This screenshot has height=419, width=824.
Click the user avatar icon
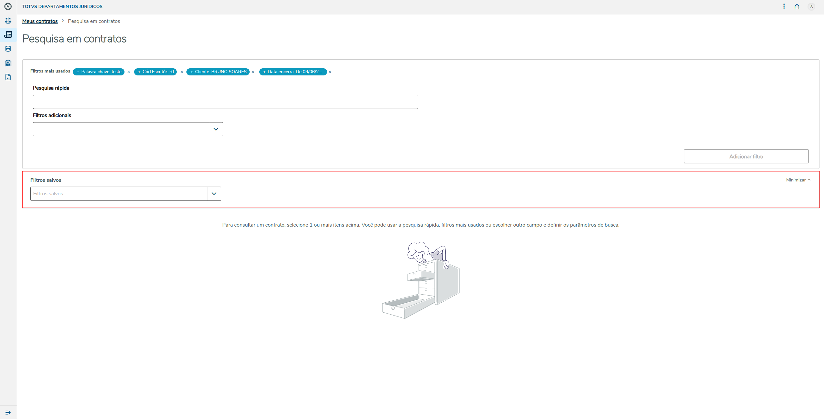[x=811, y=7]
